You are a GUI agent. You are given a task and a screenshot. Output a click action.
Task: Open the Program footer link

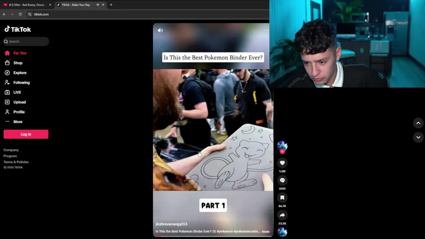pyautogui.click(x=10, y=156)
